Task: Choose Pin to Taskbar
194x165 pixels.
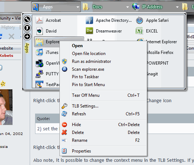Action: tap(103, 77)
